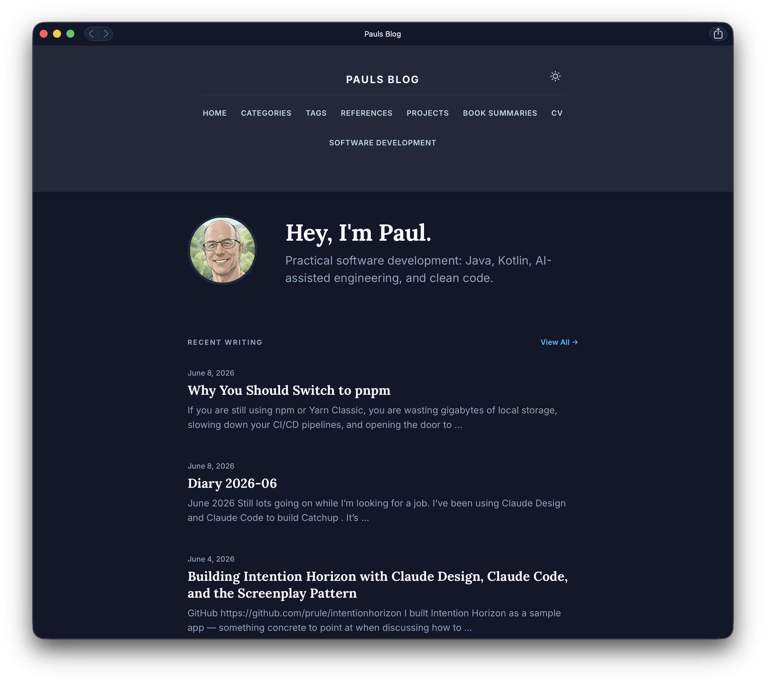Open the REFERENCES nav item
Viewport: 766px width, 682px height.
coord(366,113)
